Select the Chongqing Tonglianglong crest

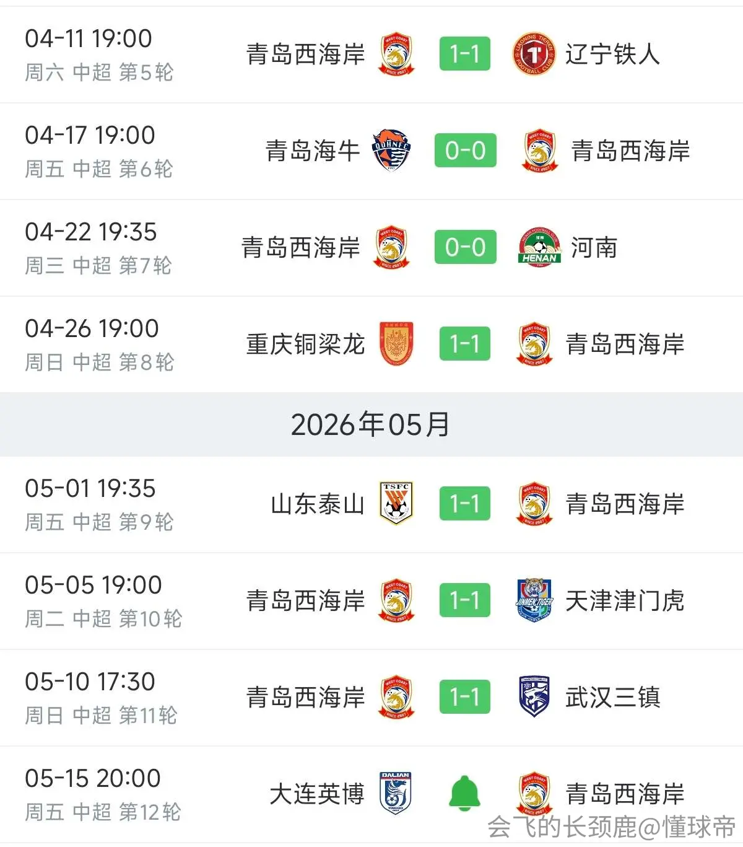coord(396,344)
